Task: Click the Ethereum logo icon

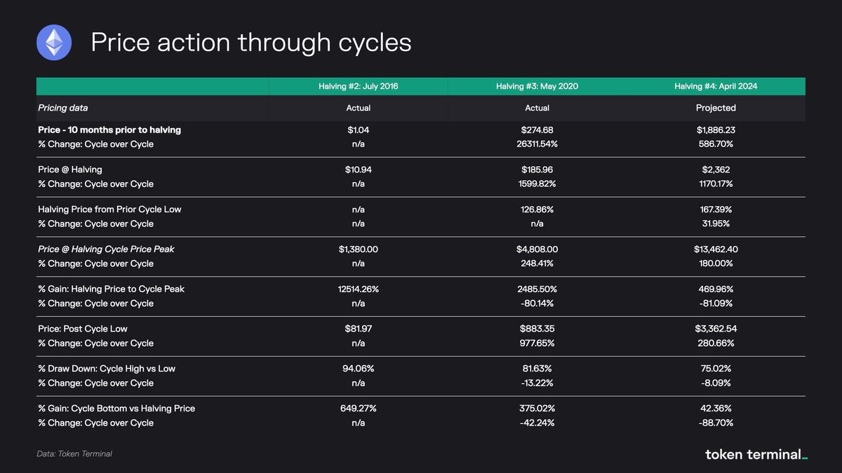Action: click(x=54, y=42)
